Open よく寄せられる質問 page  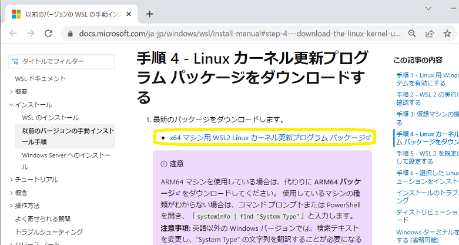pos(43,218)
